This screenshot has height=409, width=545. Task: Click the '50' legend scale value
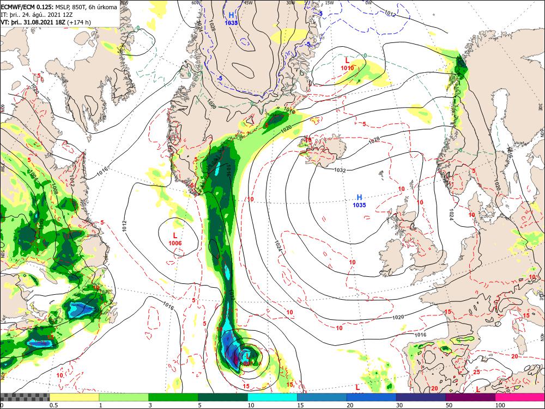(449, 405)
